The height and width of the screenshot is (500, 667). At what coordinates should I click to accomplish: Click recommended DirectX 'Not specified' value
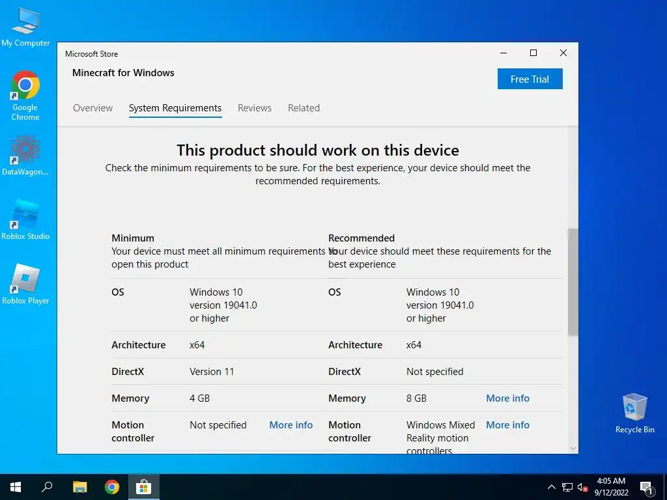pyautogui.click(x=434, y=372)
